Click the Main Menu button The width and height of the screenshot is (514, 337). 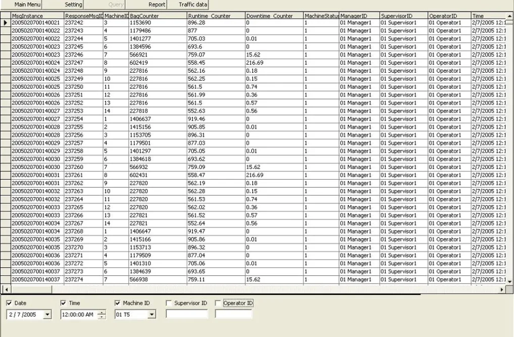[x=27, y=5]
